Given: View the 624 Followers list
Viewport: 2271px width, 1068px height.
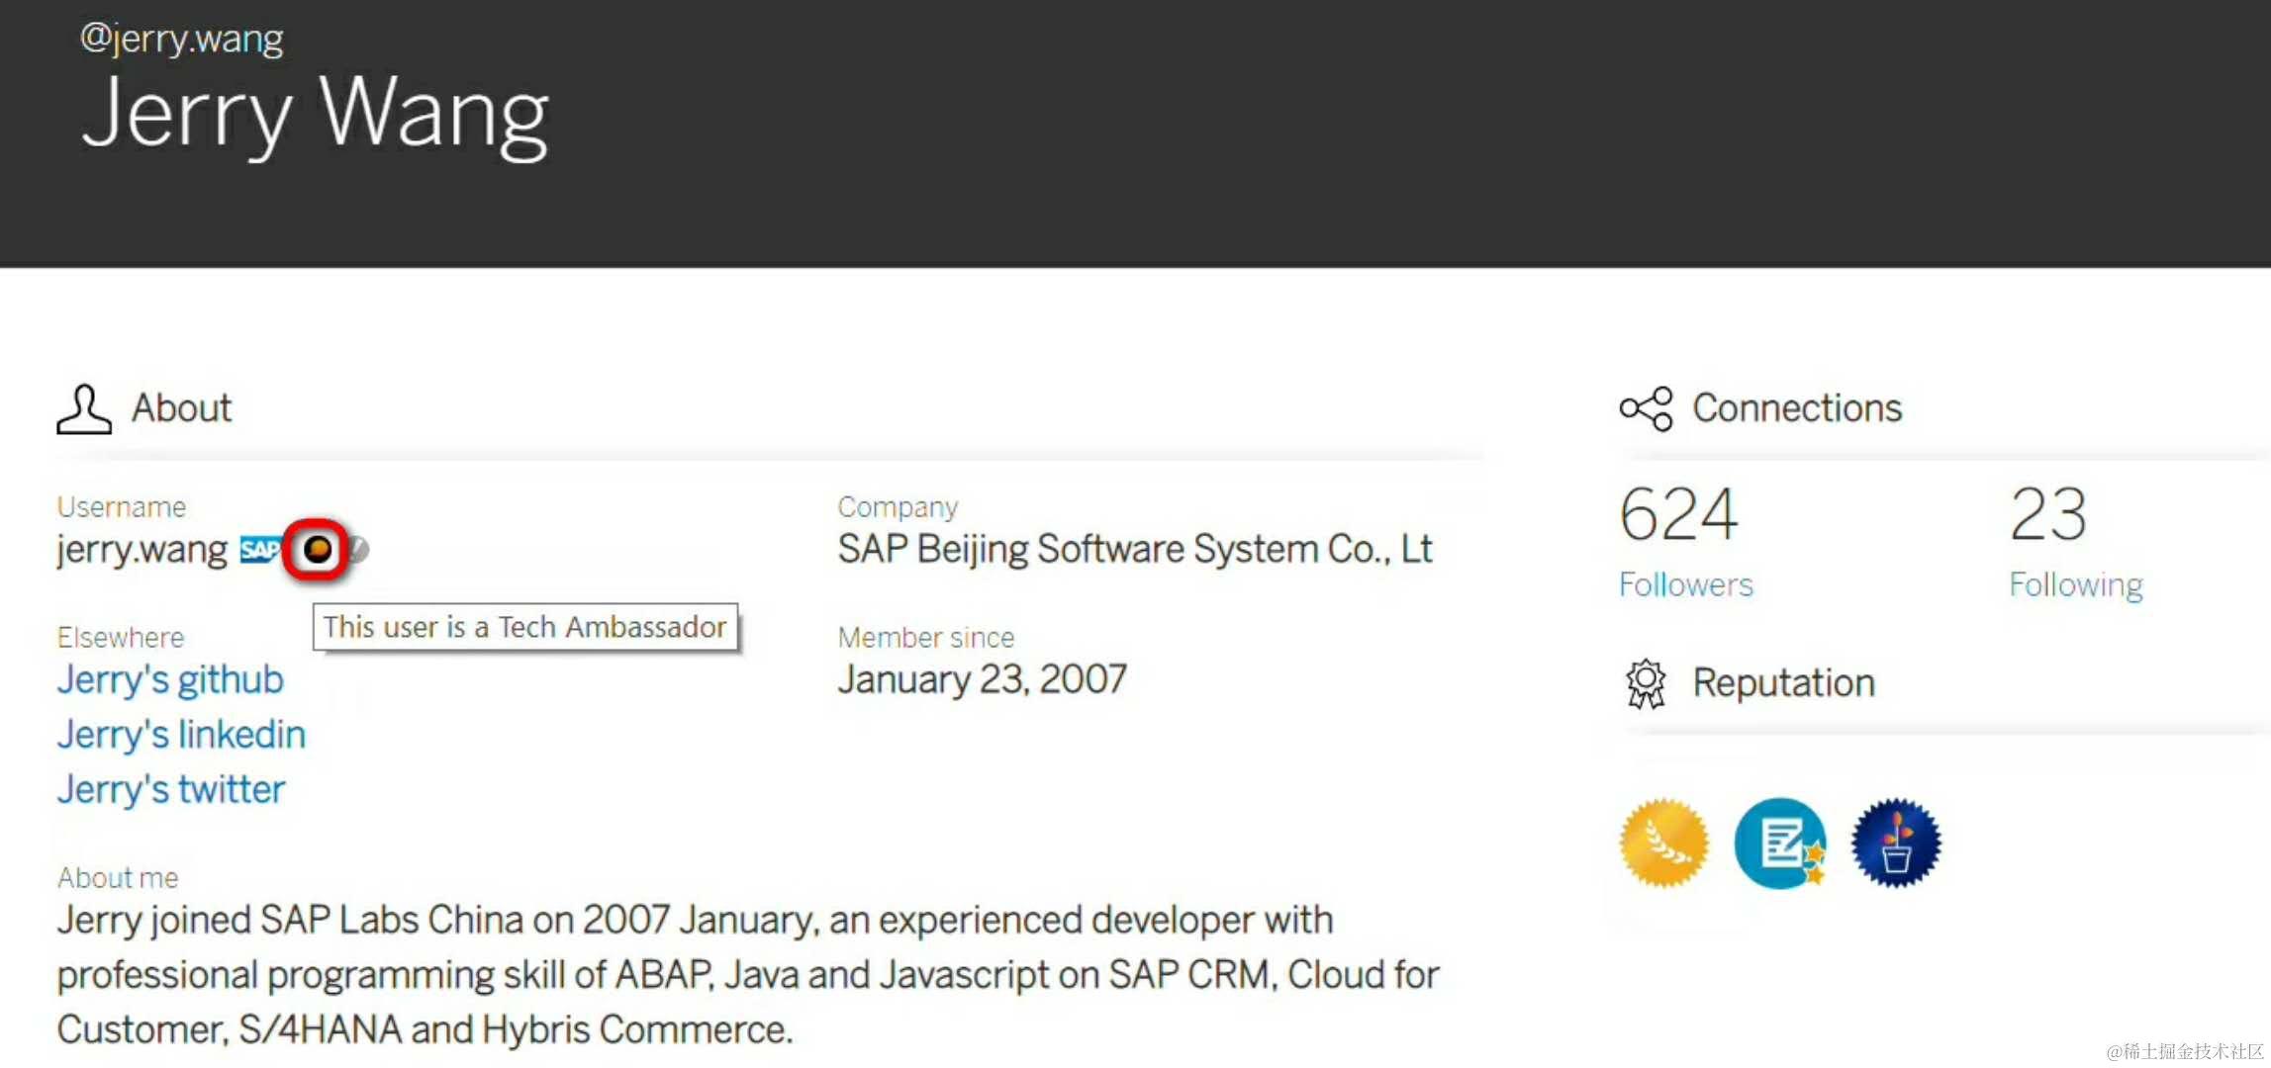Looking at the screenshot, I should click(1685, 584).
